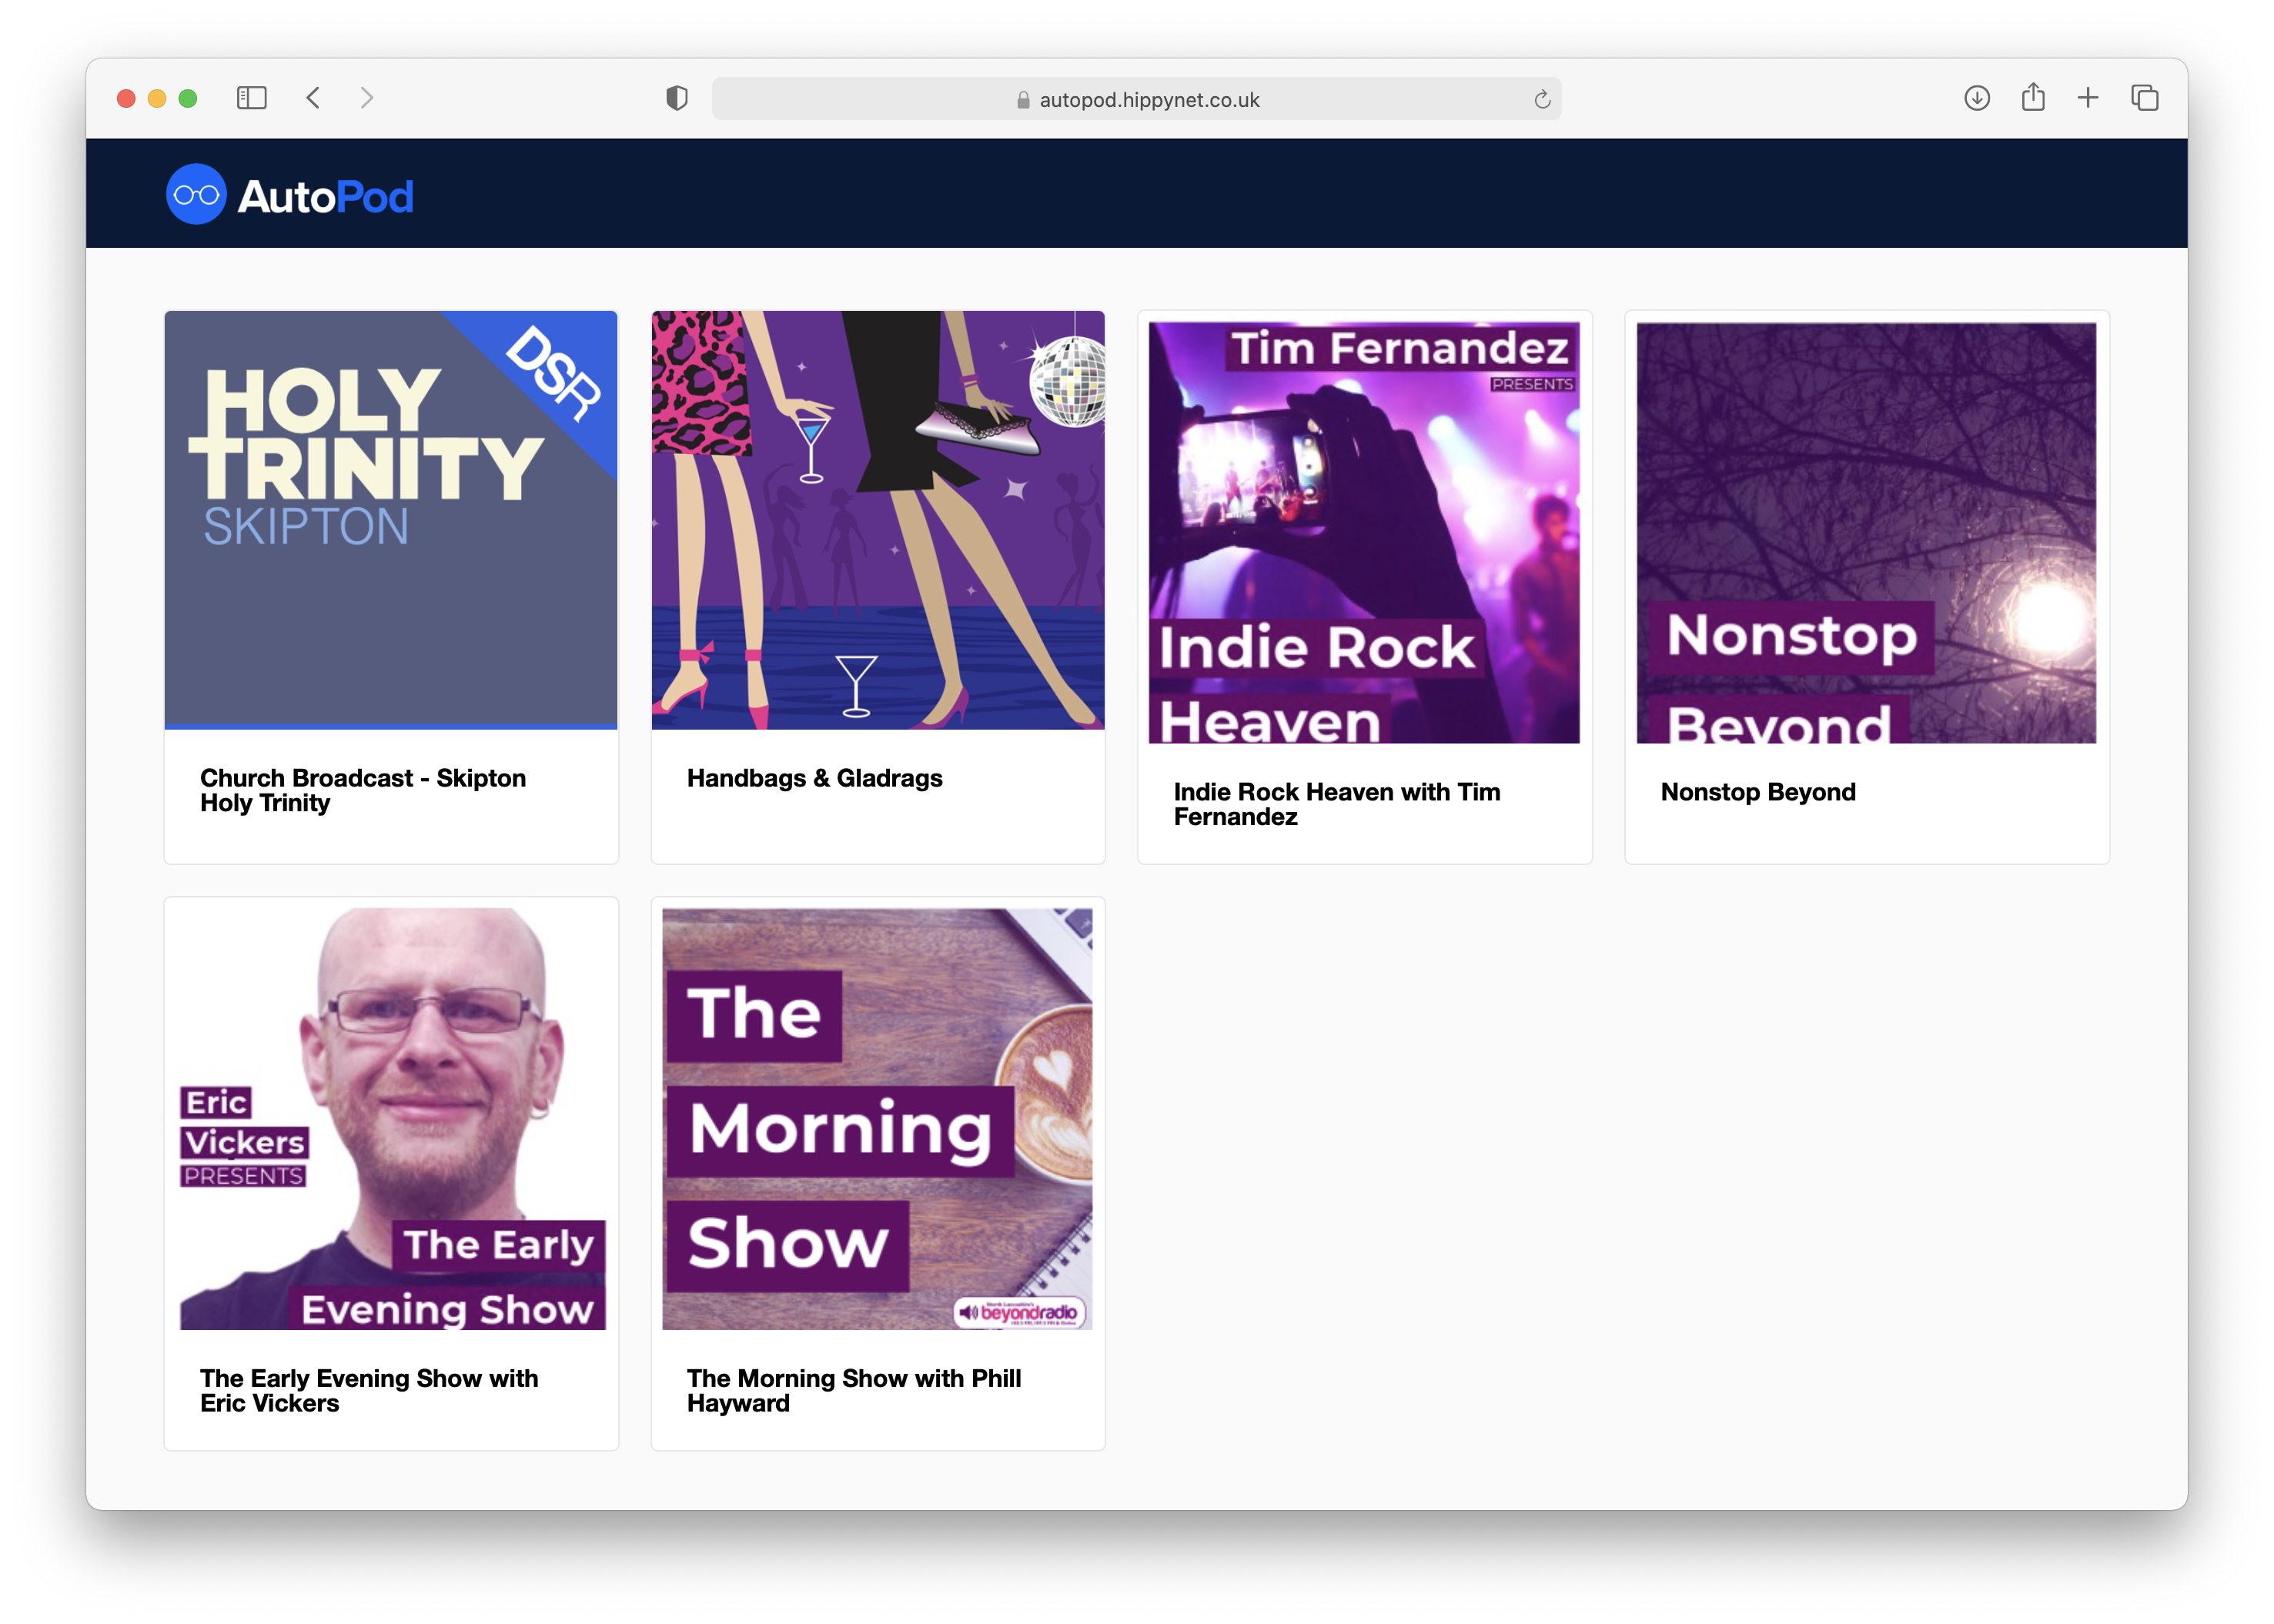
Task: Open the Share menu
Action: (x=2032, y=97)
